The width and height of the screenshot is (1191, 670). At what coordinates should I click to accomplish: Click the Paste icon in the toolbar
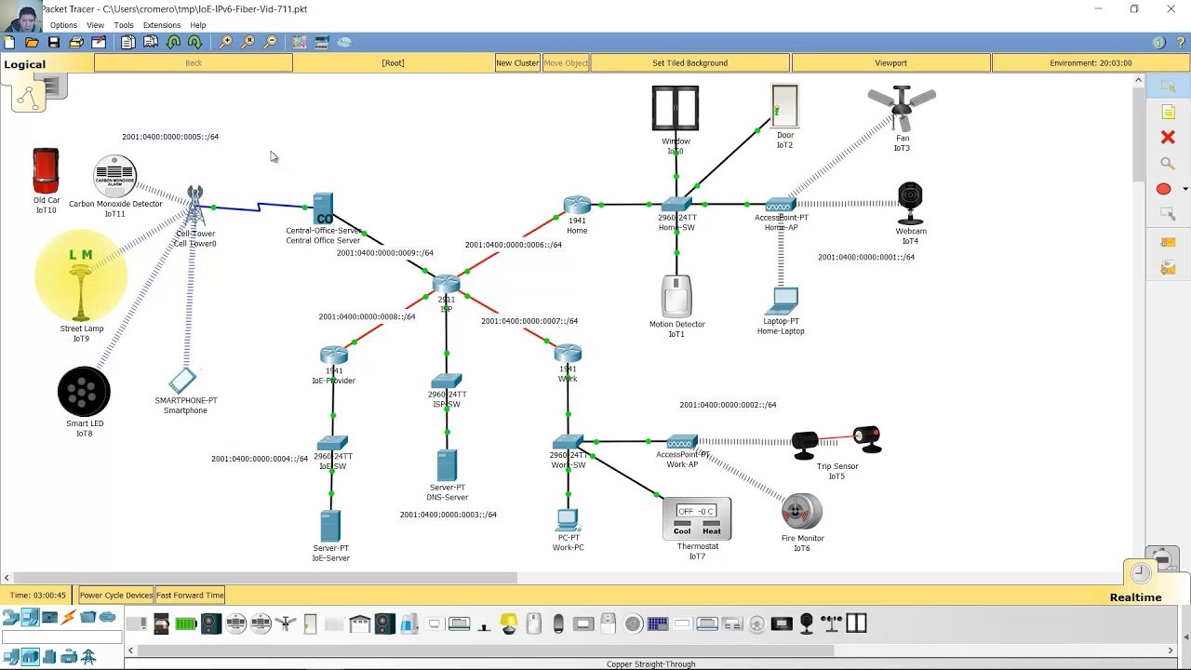151,42
